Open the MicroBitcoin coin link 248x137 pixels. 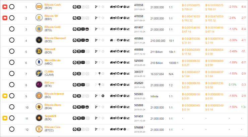pos(52,60)
